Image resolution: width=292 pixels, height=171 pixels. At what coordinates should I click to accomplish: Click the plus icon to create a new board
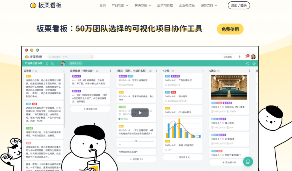point(240,57)
